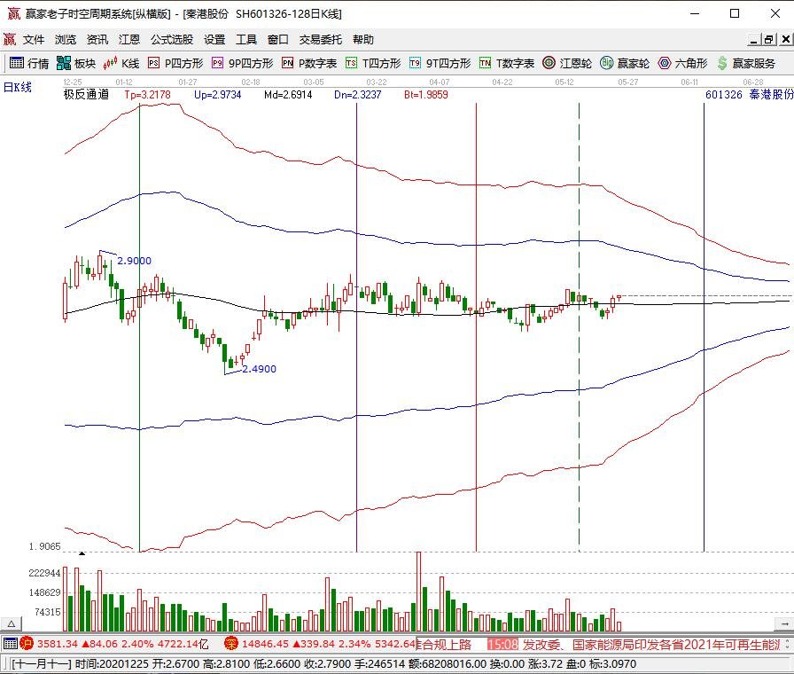Open the 帮助 menu
Viewport: 794px width, 674px height.
coord(363,40)
